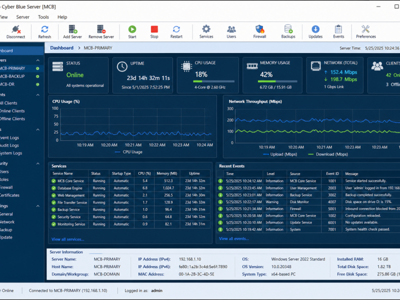
Task: Open Roles under Security
Action: point(4,179)
